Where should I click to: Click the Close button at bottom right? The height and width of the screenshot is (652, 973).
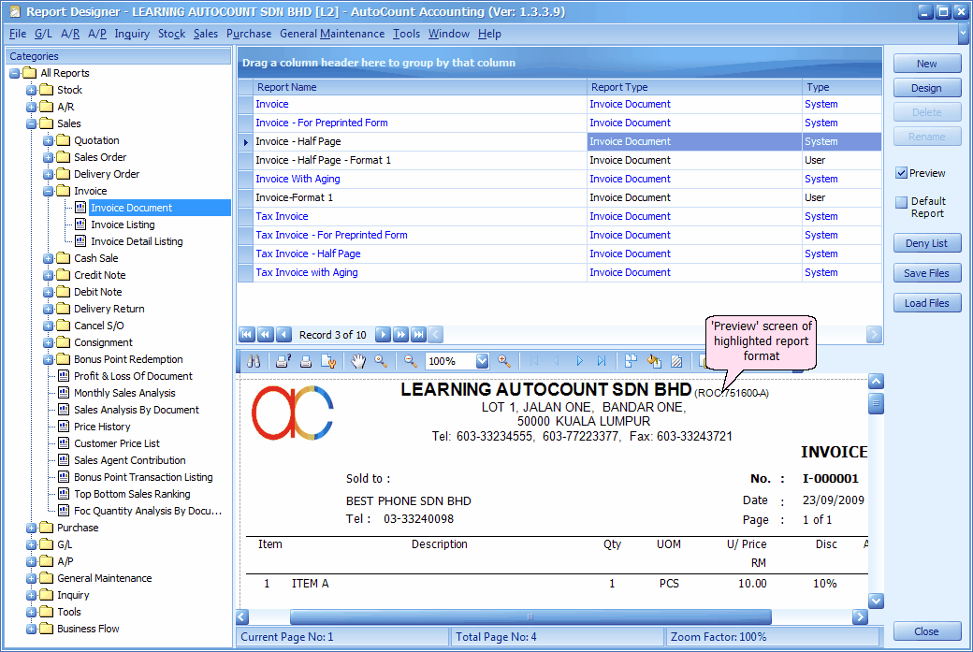927,631
